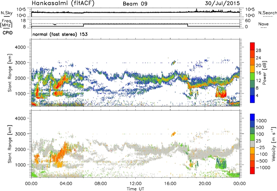Select the N.Sky legend label
The width and height of the screenshot is (277, 191).
pyautogui.click(x=7, y=13)
